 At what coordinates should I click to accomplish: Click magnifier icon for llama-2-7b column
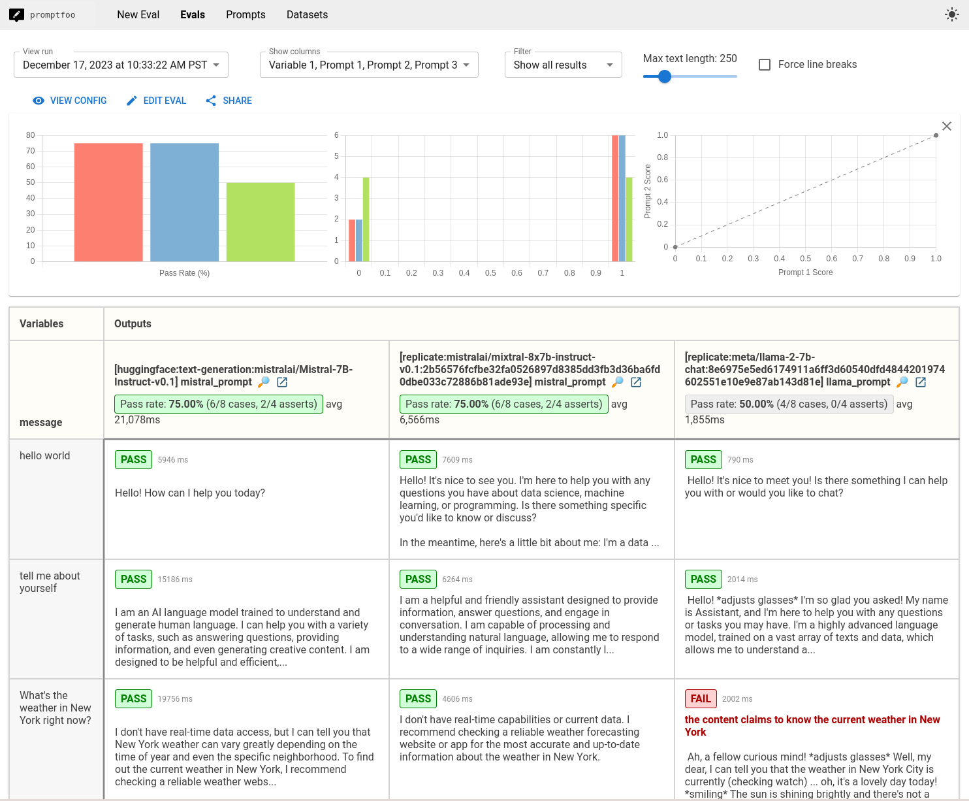pos(902,382)
